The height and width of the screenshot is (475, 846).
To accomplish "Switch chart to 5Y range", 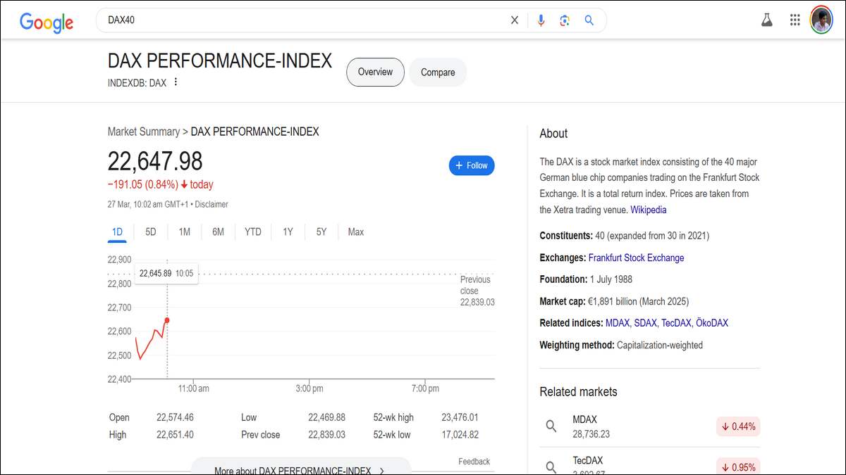I will pos(321,232).
